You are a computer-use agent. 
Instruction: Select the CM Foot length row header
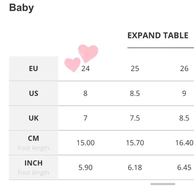[x=33, y=142]
